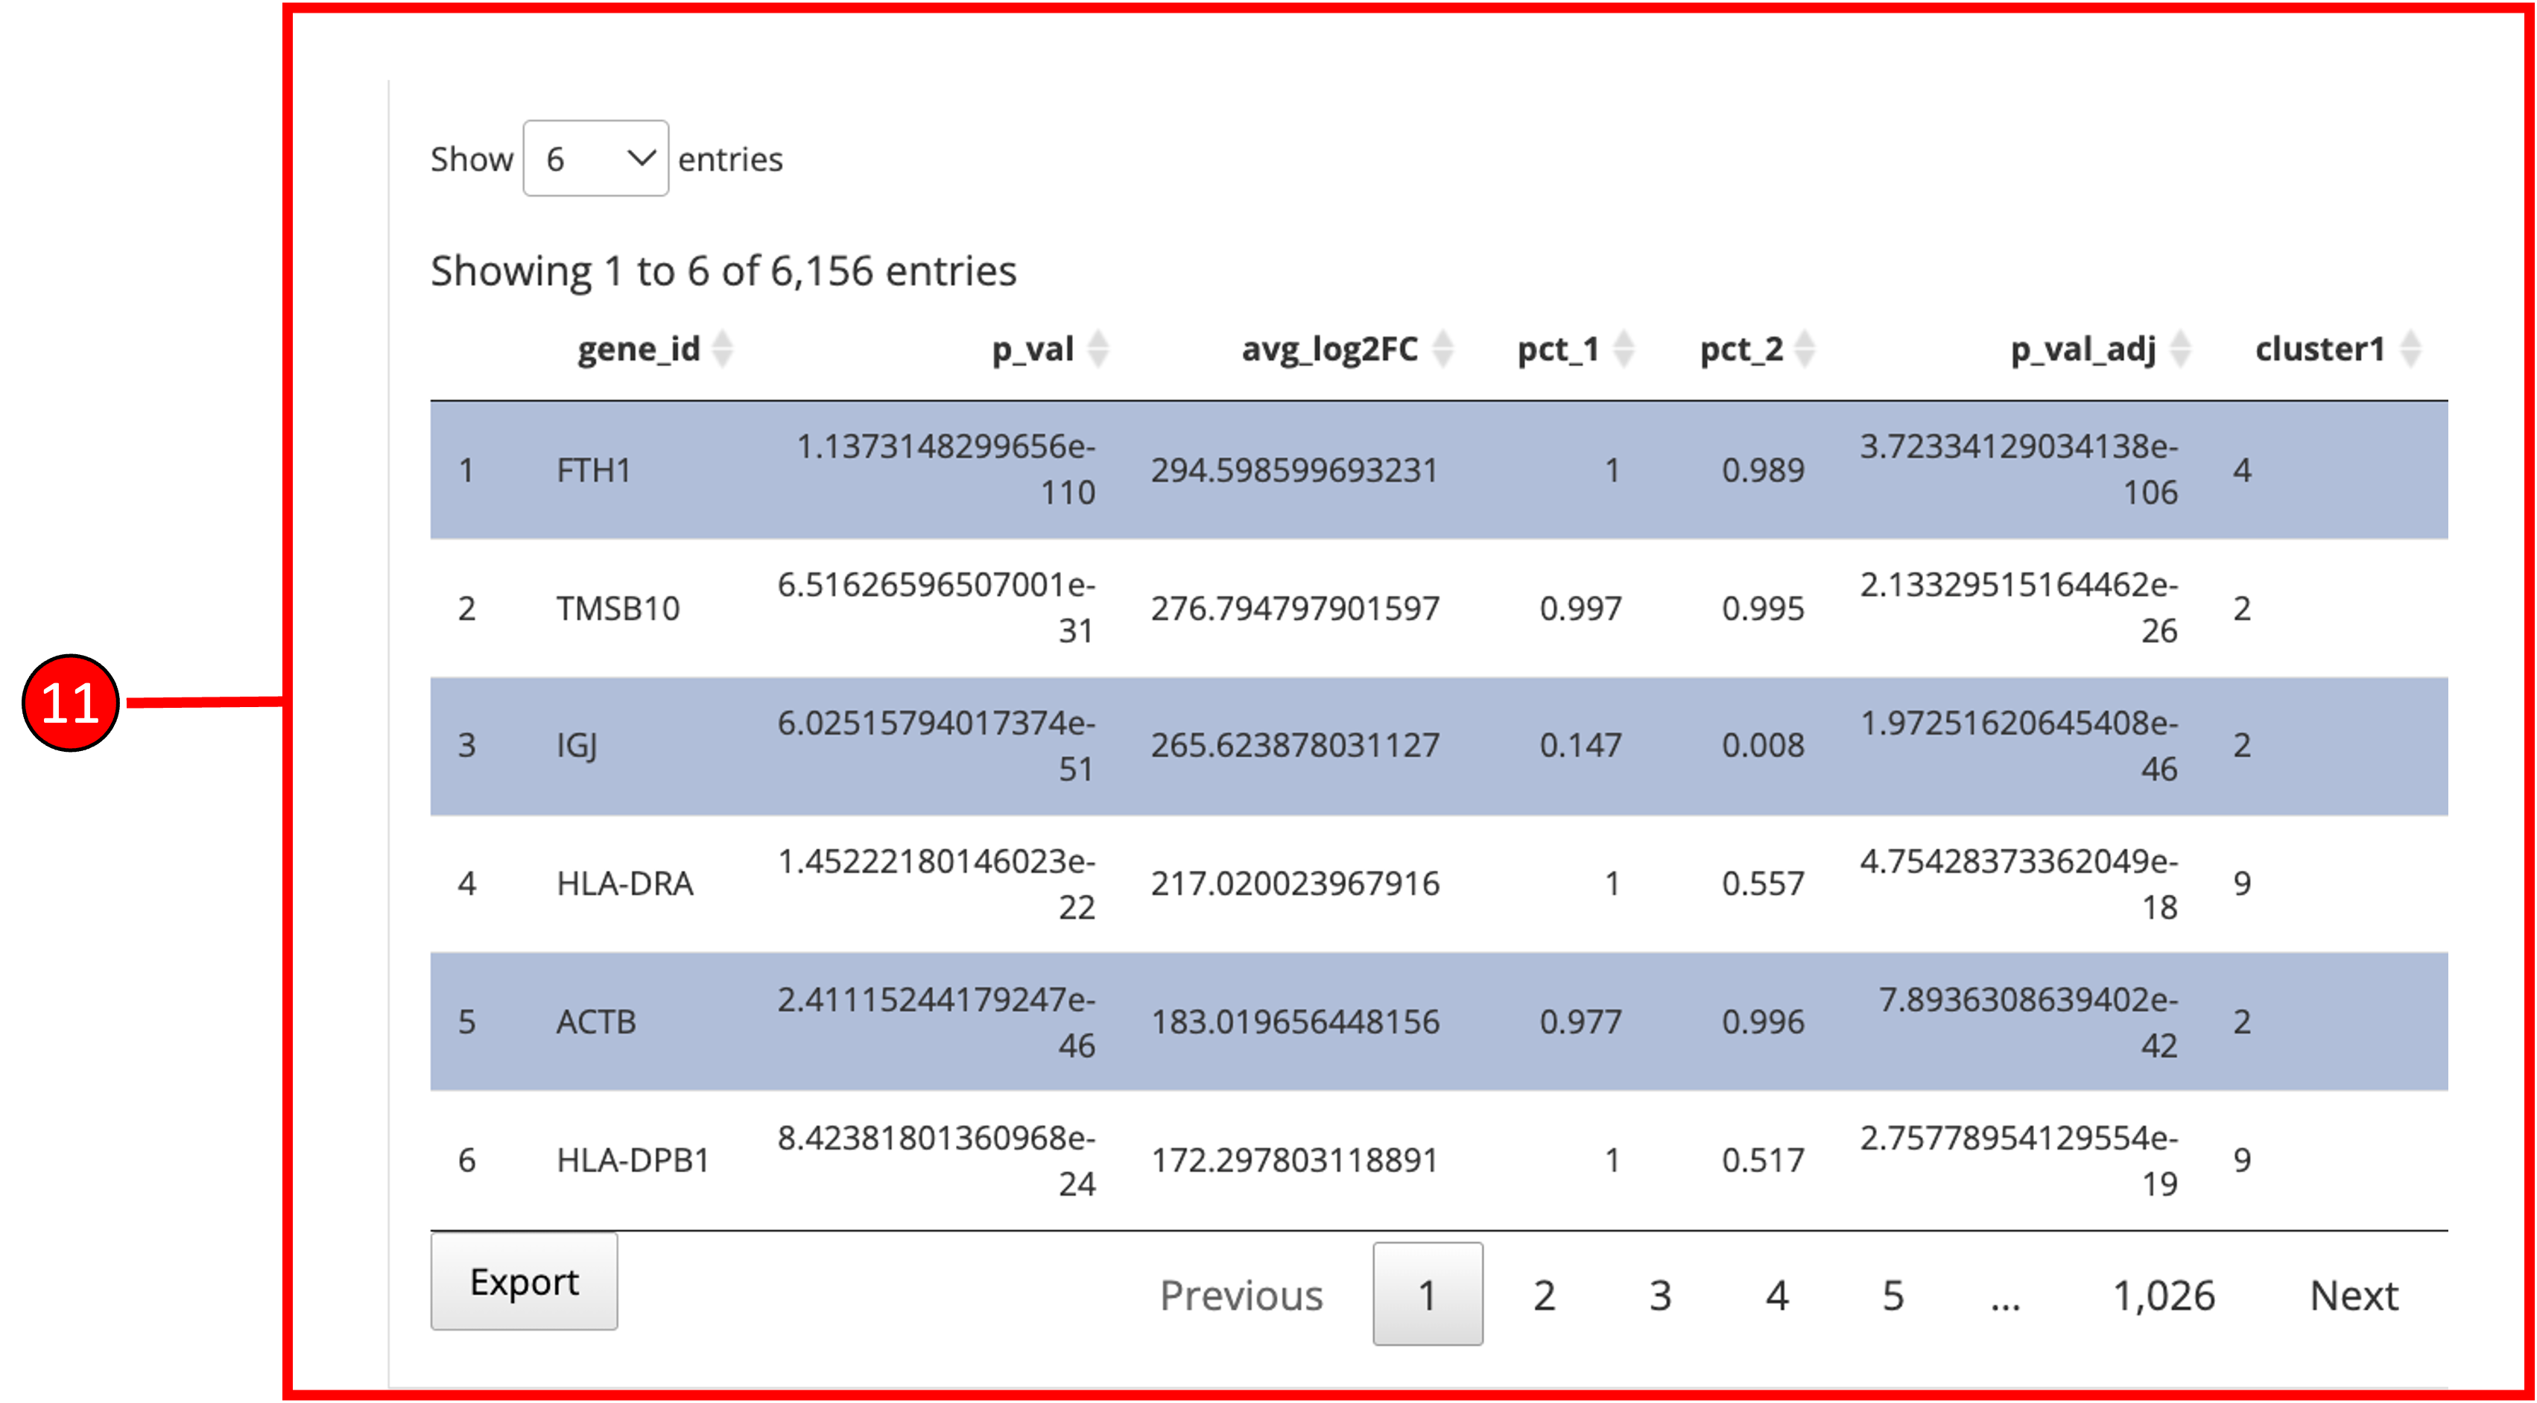Select the TMSB10 table row
Image resolution: width=2537 pixels, height=1403 pixels.
618,609
